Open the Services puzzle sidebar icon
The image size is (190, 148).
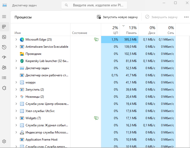tap(4, 88)
